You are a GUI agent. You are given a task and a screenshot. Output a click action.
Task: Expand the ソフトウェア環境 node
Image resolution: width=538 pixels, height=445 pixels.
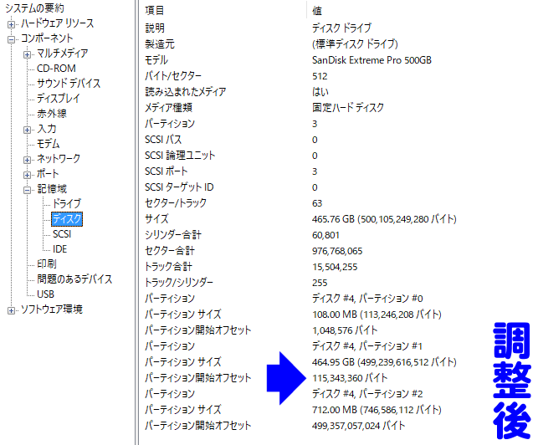(x=12, y=311)
